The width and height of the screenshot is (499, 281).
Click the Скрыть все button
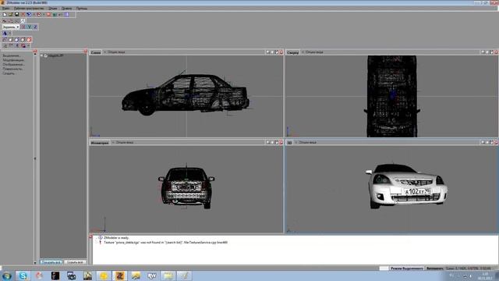[x=75, y=262]
